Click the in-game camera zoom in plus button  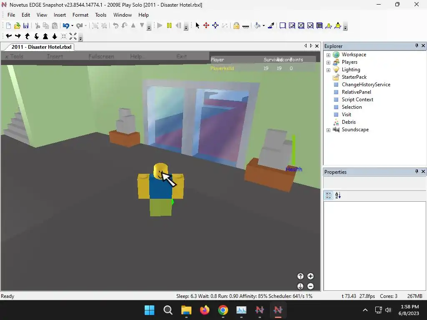pyautogui.click(x=310, y=276)
